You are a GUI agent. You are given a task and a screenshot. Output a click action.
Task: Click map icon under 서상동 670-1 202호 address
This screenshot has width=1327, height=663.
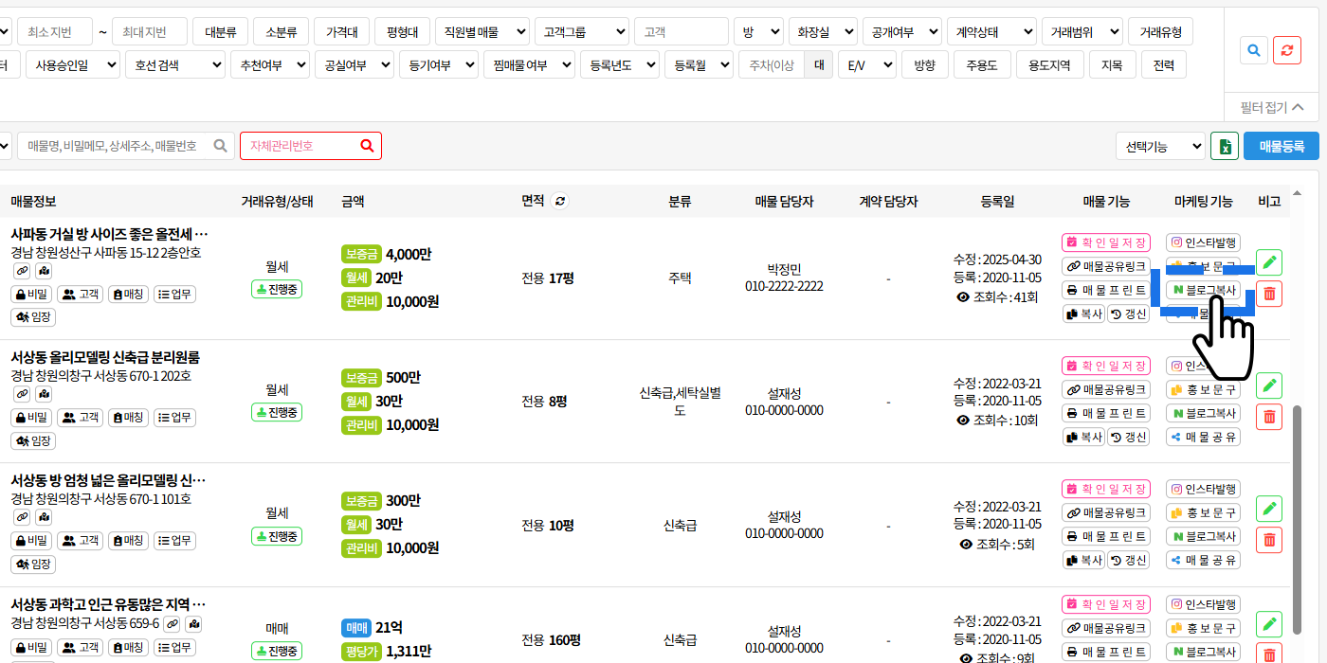(44, 394)
